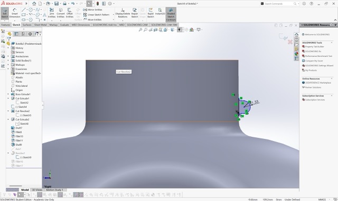Viewport: 338px width, 201px height.
Task: Toggle Instant2D
Action: click(160, 12)
